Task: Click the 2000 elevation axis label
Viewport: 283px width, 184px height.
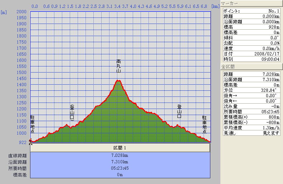Action: (x=21, y=11)
